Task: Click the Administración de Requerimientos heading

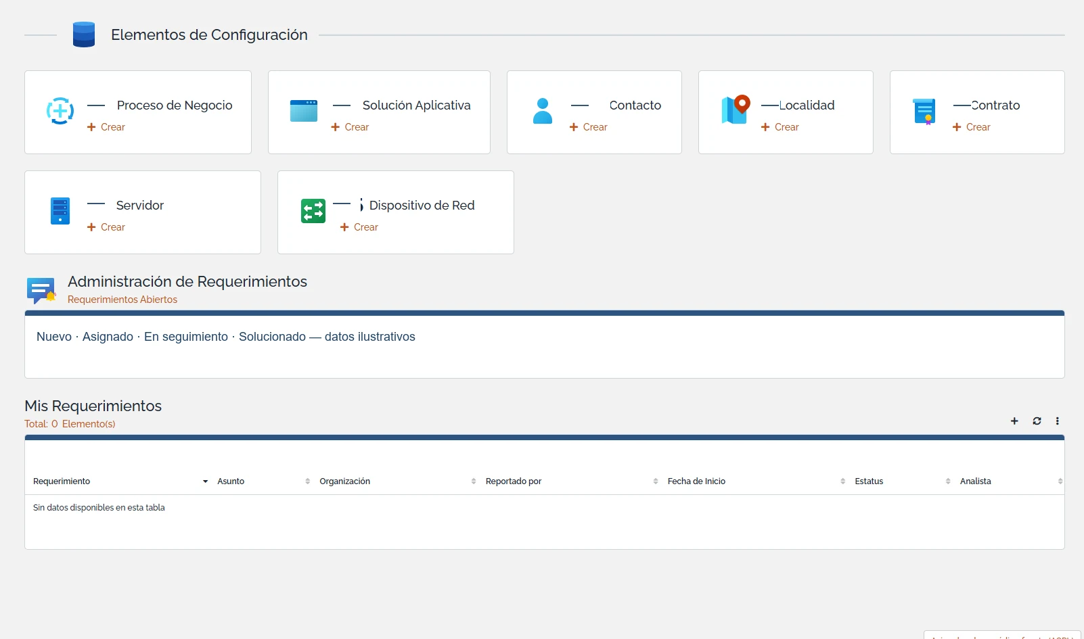Action: click(187, 281)
